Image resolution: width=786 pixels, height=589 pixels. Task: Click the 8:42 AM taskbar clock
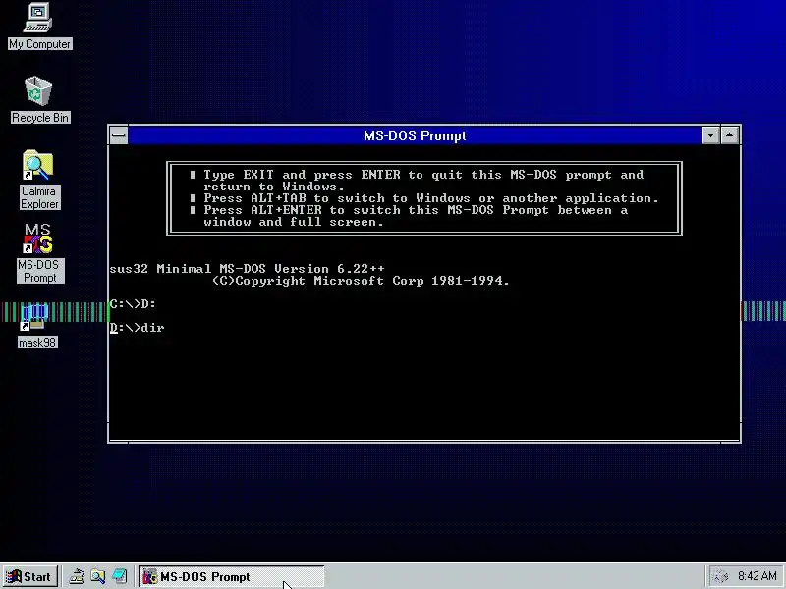757,576
